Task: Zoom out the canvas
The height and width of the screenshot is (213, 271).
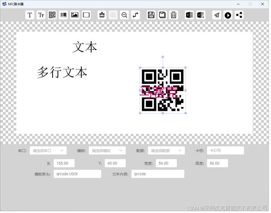Action: (x=124, y=15)
